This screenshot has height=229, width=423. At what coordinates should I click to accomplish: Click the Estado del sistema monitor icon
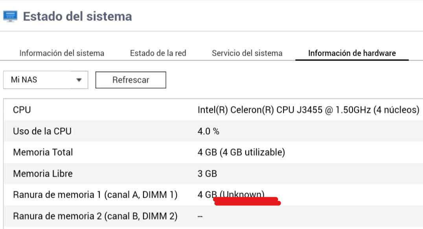pos(10,16)
